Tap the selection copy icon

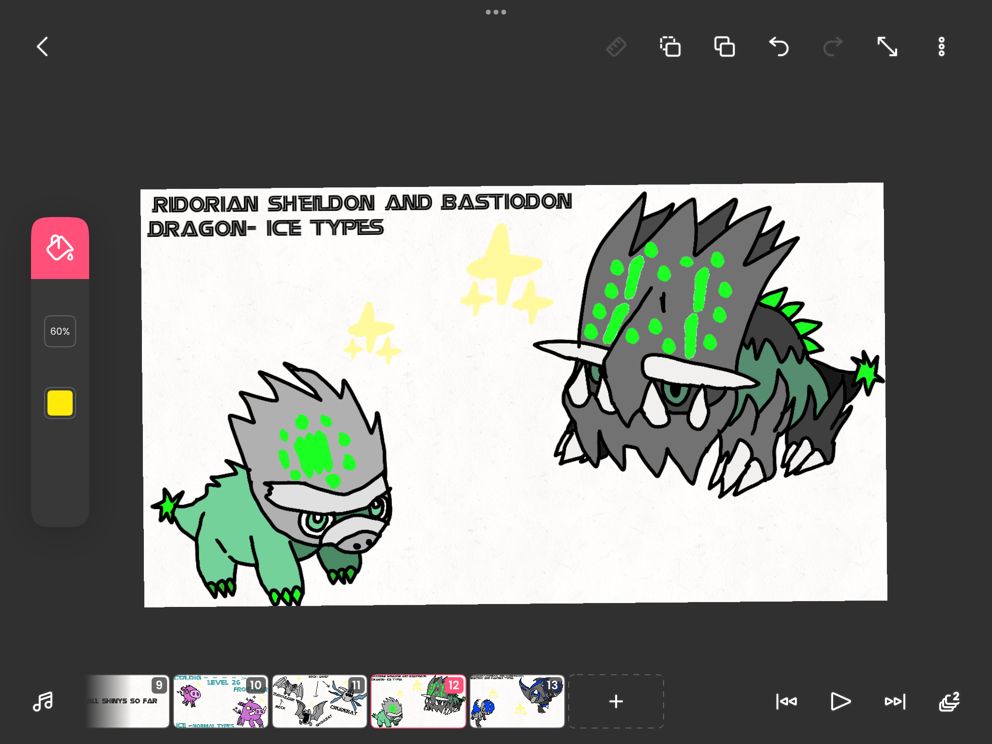[670, 46]
